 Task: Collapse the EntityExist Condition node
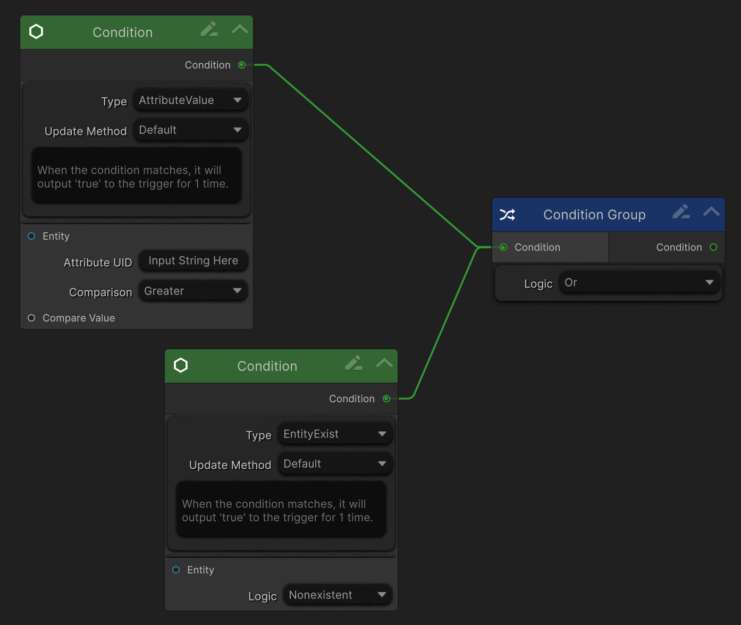(384, 363)
